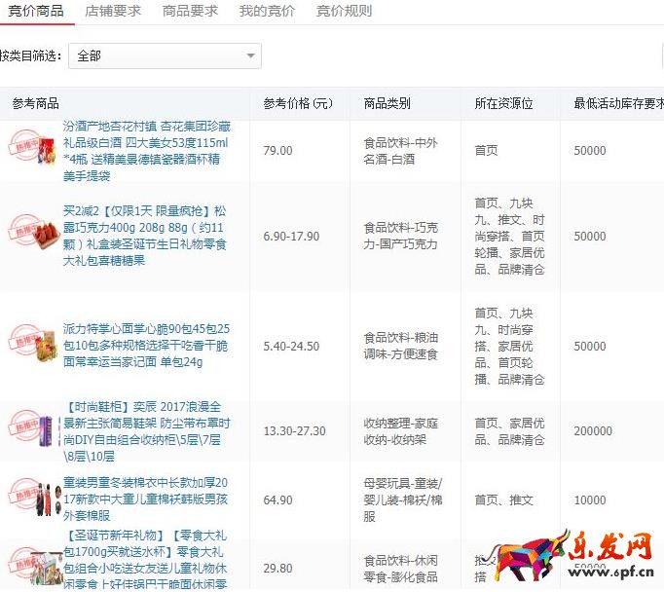The image size is (664, 592).
Task: Click the 商品类别 column header
Action: click(387, 103)
